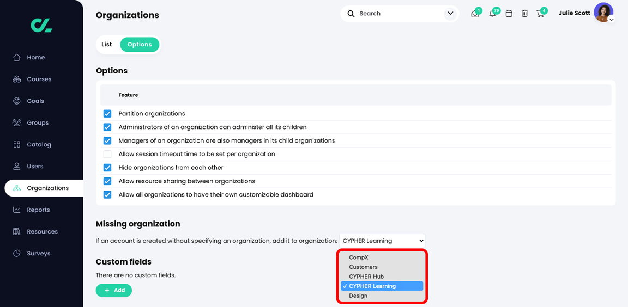Click the Catalog grid icon
Image resolution: width=628 pixels, height=307 pixels.
tap(17, 144)
